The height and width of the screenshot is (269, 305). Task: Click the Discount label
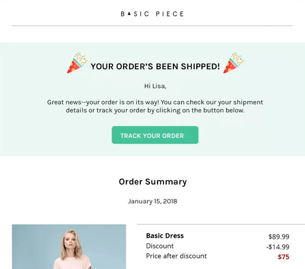click(x=160, y=246)
